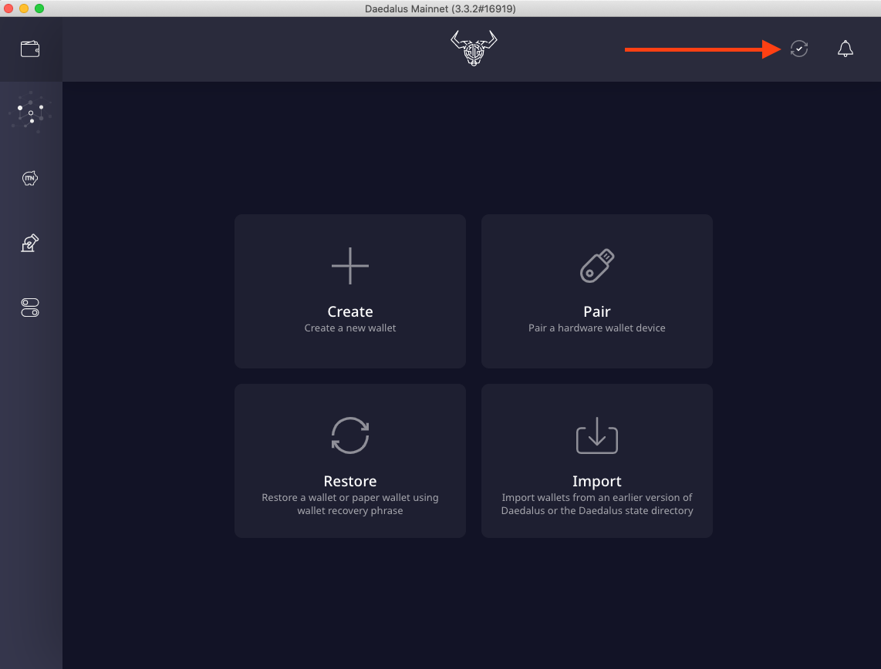The height and width of the screenshot is (669, 881).
Task: Click the window title 'Daedalus Mainnet (3.3.2#16919)'
Action: point(440,8)
